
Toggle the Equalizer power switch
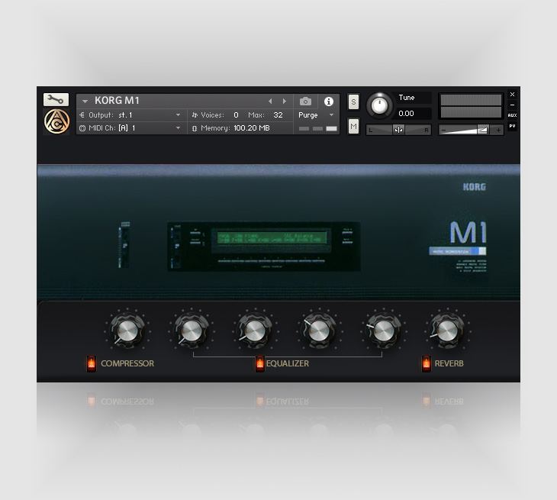pos(259,363)
